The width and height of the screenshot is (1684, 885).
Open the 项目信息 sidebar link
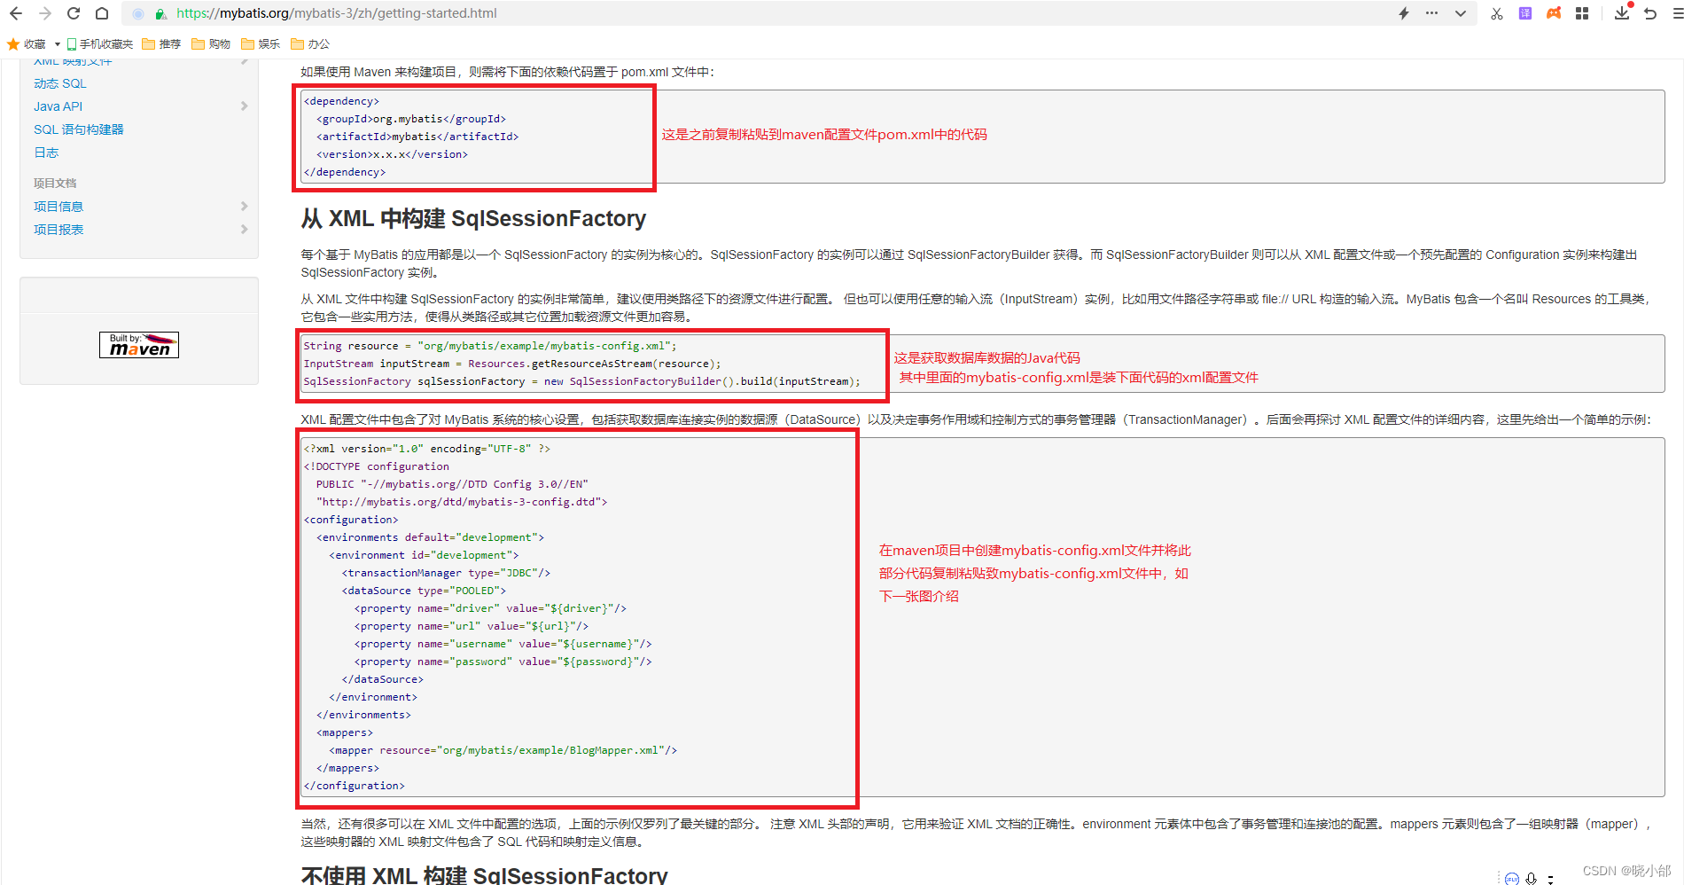coord(58,207)
